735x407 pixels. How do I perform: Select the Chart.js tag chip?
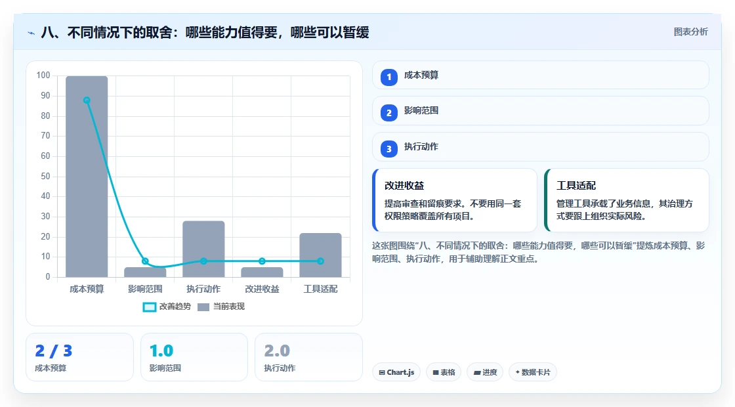[x=396, y=372]
